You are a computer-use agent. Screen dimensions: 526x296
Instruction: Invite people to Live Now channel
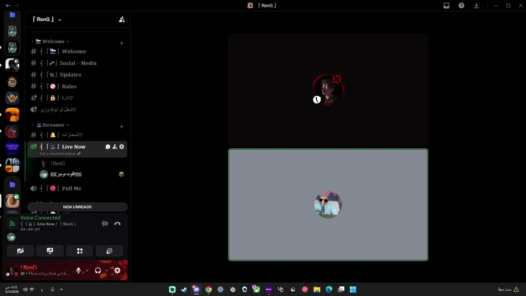pos(115,147)
